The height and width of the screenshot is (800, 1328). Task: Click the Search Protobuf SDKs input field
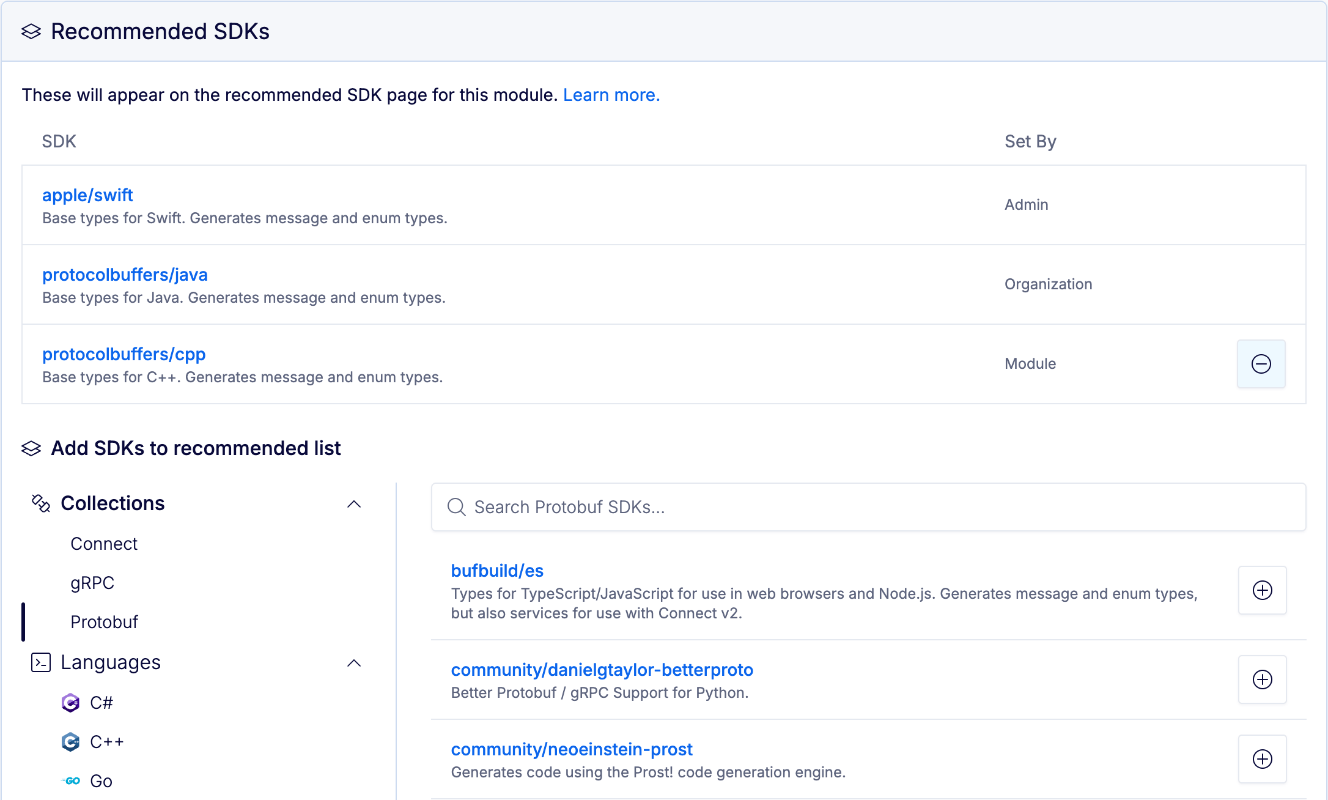tap(869, 506)
